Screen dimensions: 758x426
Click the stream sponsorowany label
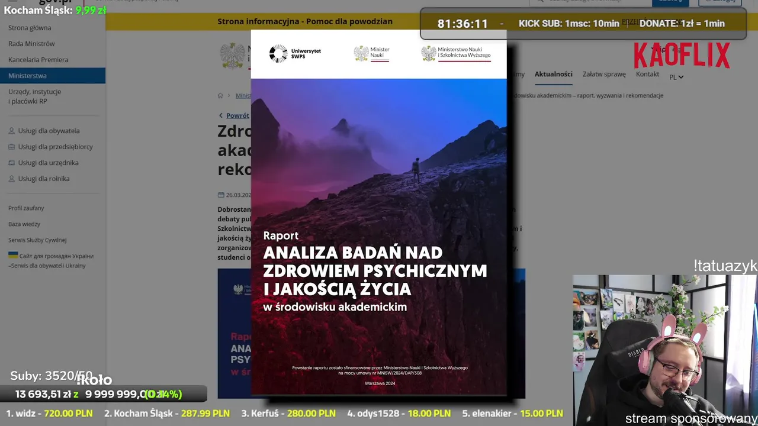691,419
